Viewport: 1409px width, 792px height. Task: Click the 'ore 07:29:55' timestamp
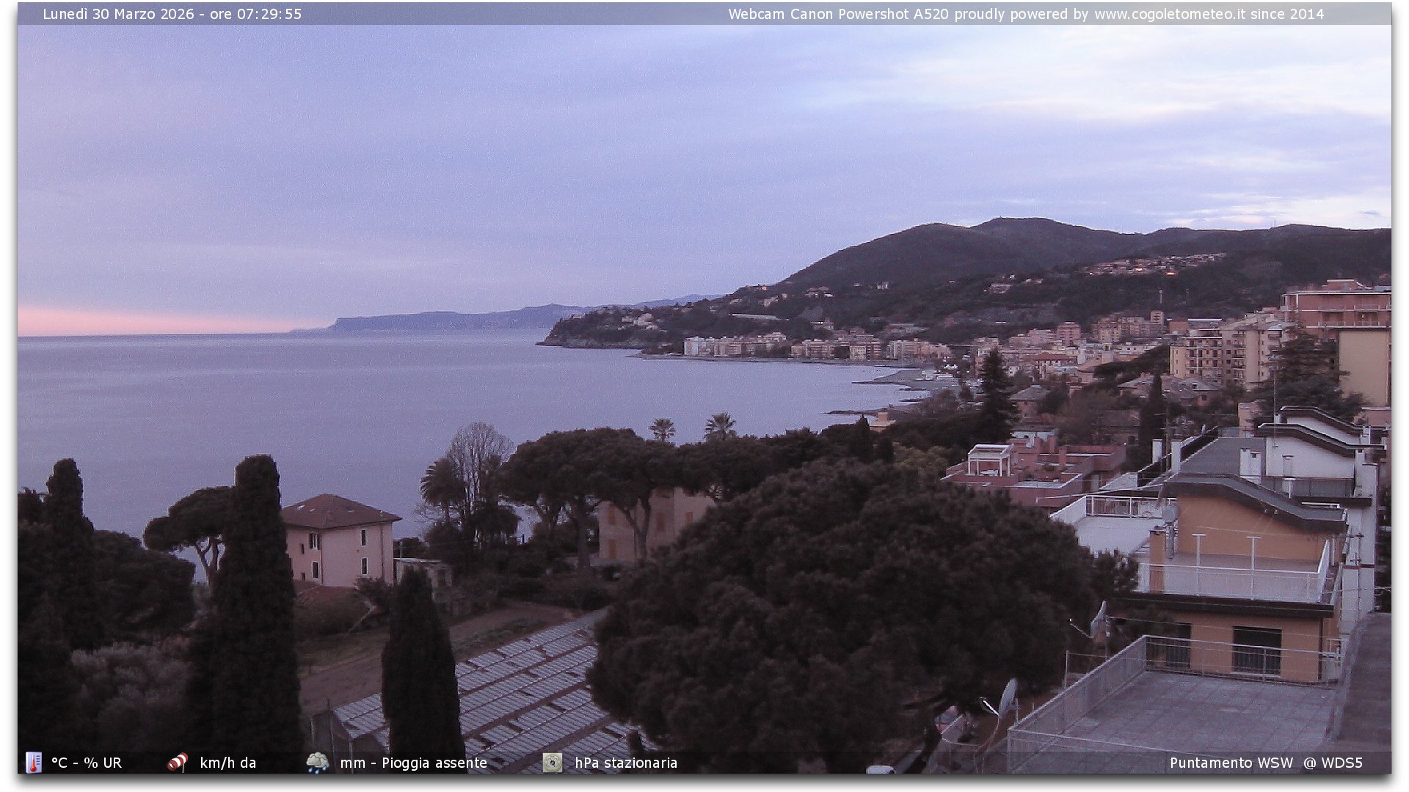(x=255, y=14)
